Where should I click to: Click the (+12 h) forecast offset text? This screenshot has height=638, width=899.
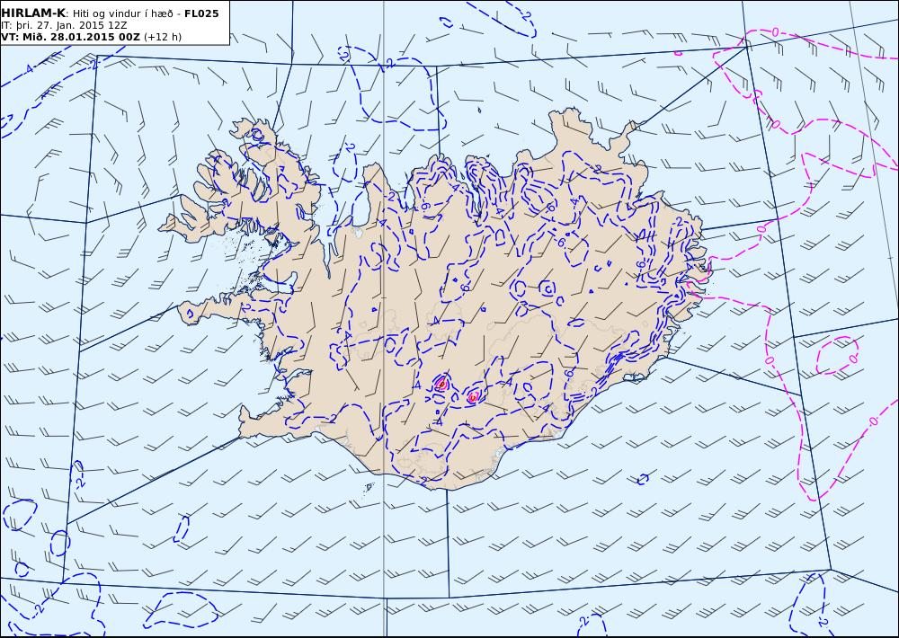162,37
